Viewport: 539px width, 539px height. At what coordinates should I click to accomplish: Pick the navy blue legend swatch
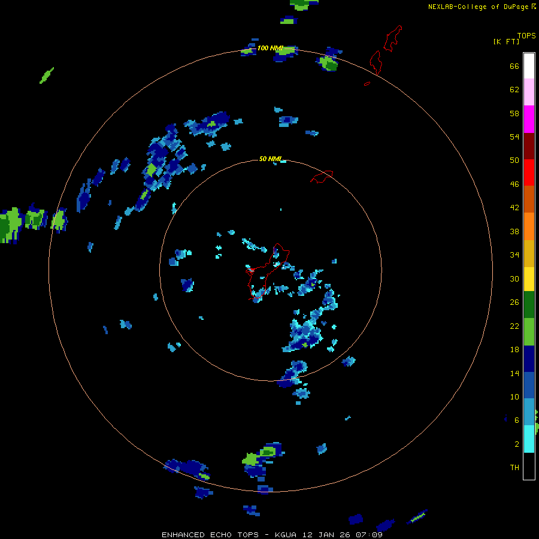529,359
